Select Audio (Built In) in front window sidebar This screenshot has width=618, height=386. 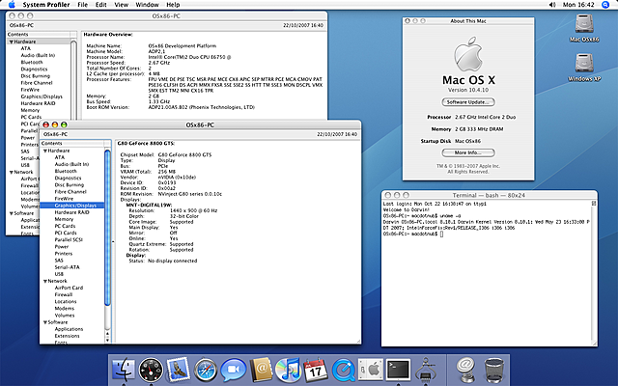point(71,164)
